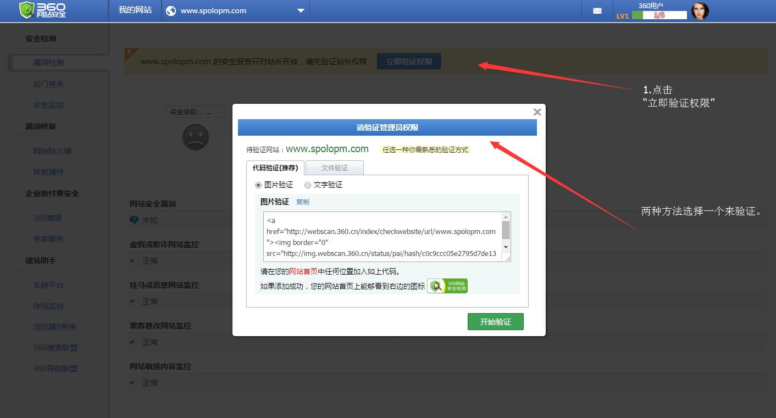Viewport: 776px width, 418px height.
Task: Open 安全监控 in the sidebar
Action: (48, 105)
